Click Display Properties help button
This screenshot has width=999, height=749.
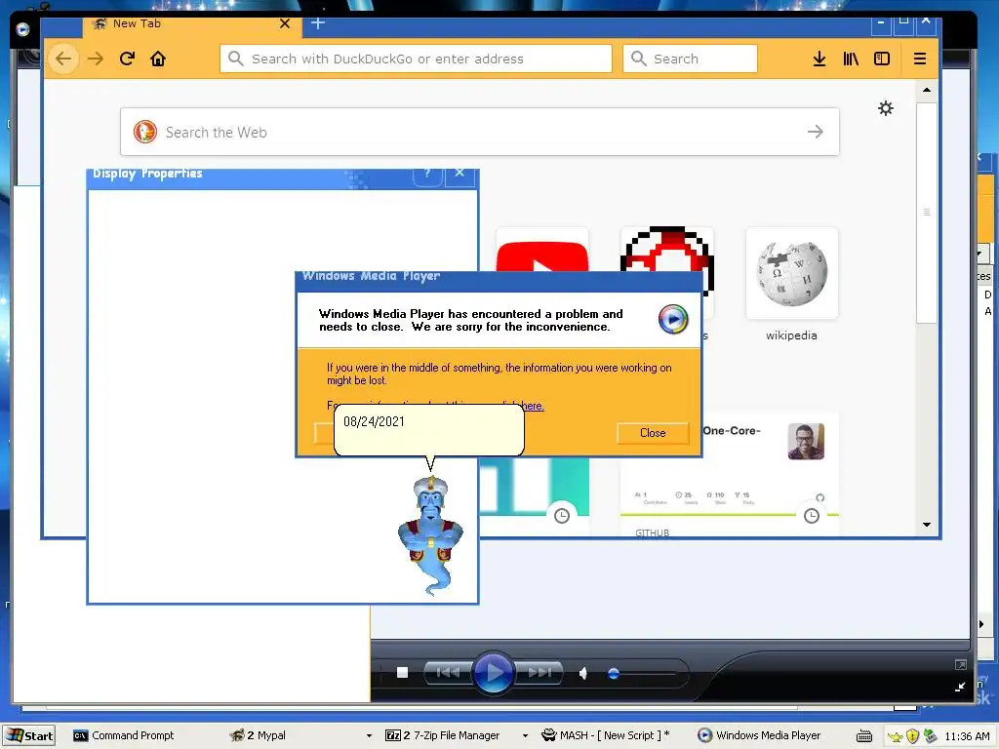(x=428, y=176)
